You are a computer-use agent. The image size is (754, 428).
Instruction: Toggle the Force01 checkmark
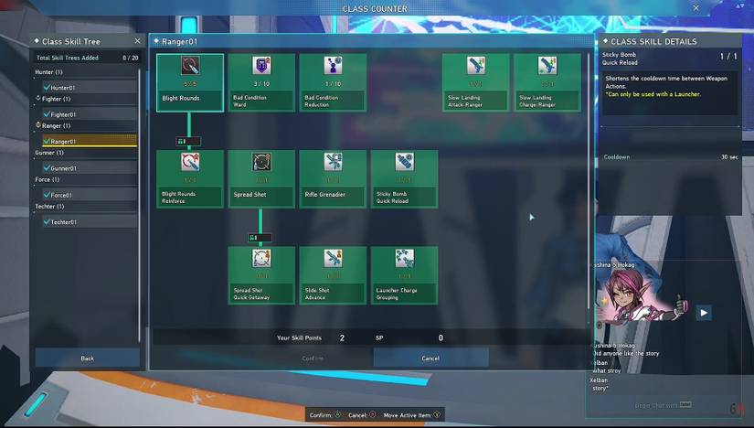(x=47, y=195)
